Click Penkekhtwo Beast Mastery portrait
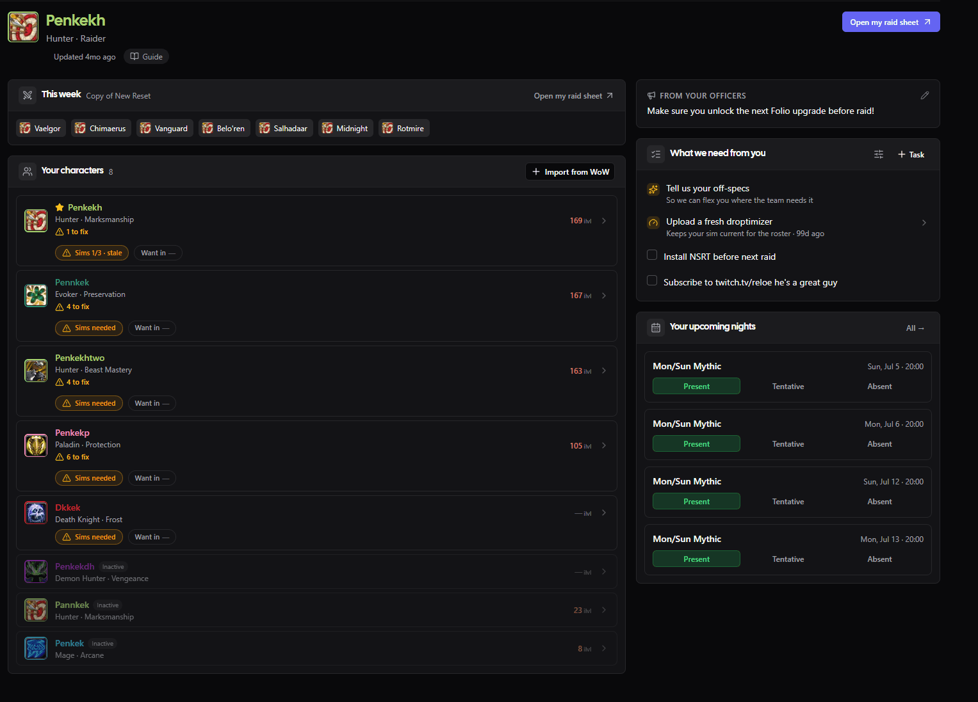The image size is (978, 702). pos(36,371)
